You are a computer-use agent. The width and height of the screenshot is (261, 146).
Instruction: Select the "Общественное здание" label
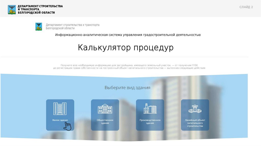tap(105, 121)
